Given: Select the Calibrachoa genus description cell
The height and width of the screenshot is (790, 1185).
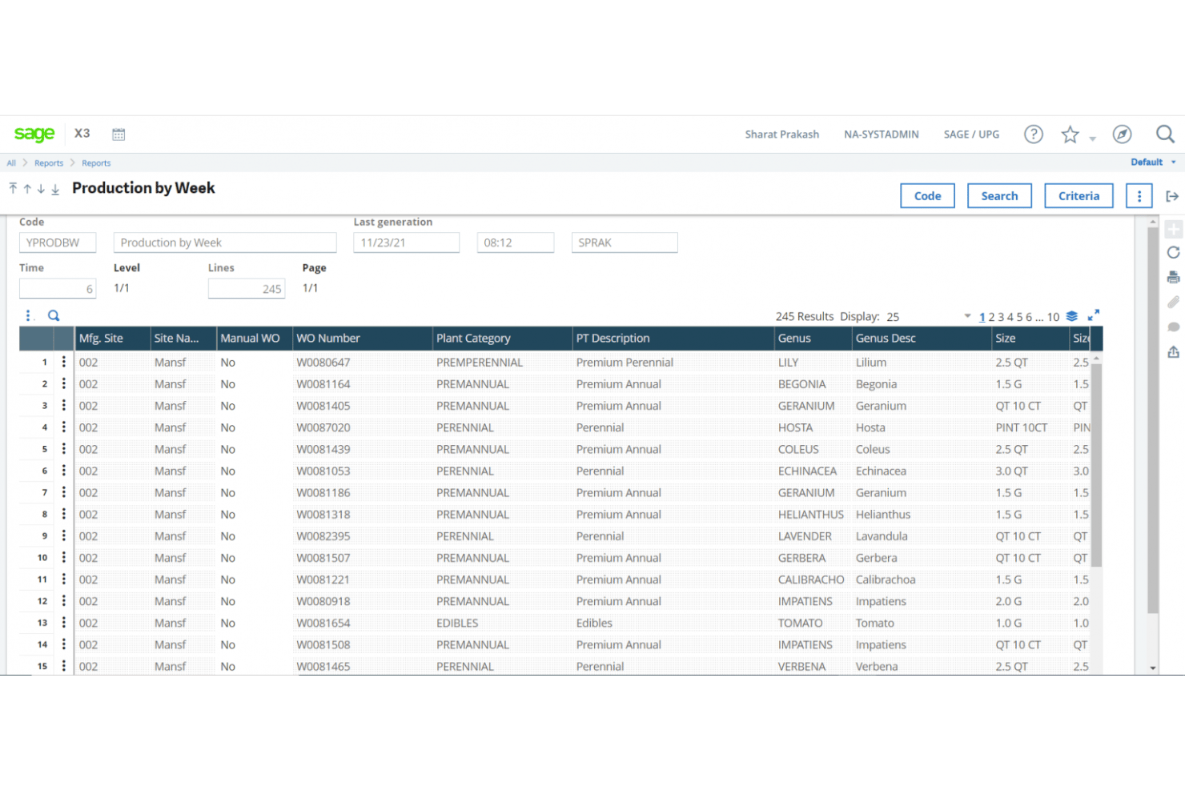Looking at the screenshot, I should pos(922,579).
